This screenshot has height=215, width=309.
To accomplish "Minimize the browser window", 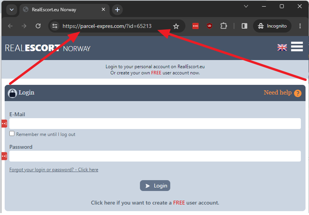I will click(x=264, y=6).
